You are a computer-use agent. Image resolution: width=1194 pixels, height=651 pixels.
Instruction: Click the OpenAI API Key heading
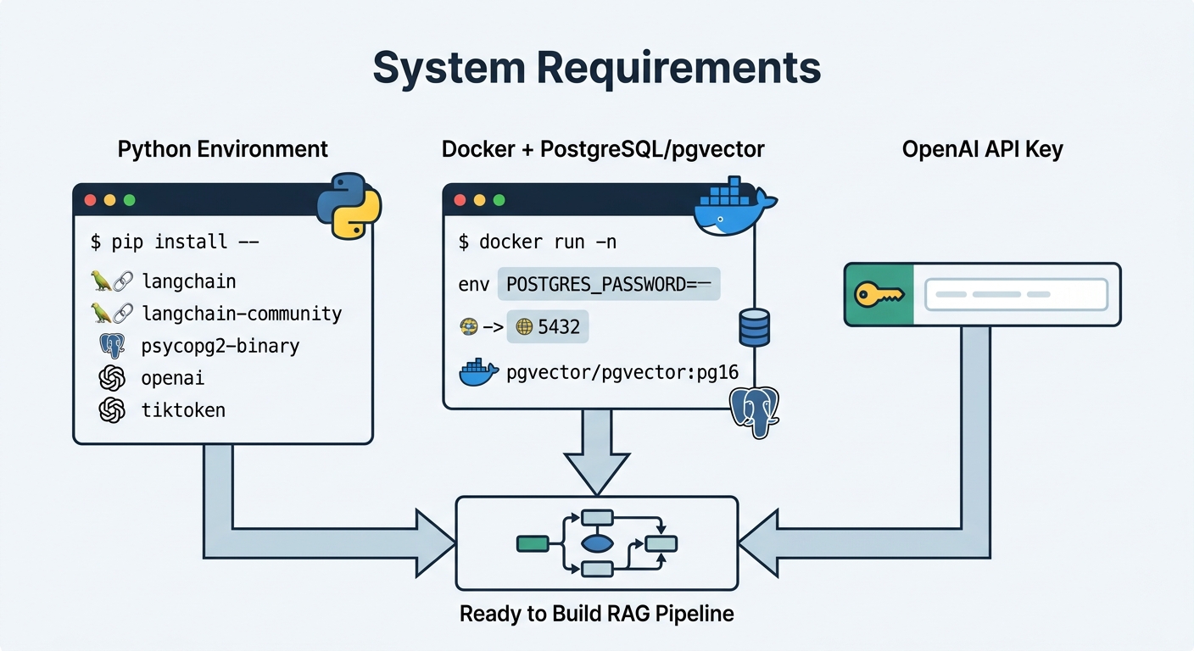point(982,150)
